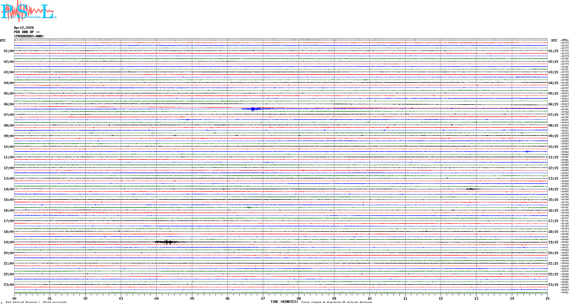The width and height of the screenshot is (570, 306).
Task: Click the left UTC axis header
Action: pyautogui.click(x=3, y=41)
